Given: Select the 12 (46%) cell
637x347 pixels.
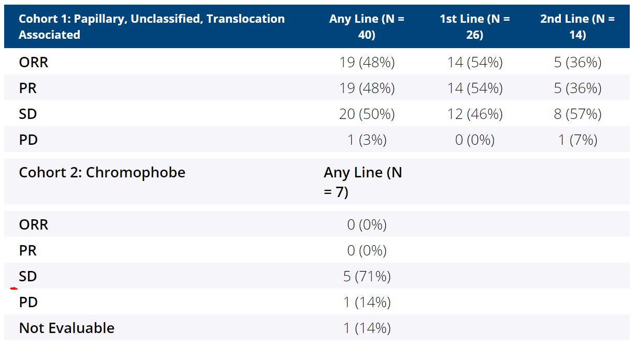Looking at the screenshot, I should [x=474, y=114].
